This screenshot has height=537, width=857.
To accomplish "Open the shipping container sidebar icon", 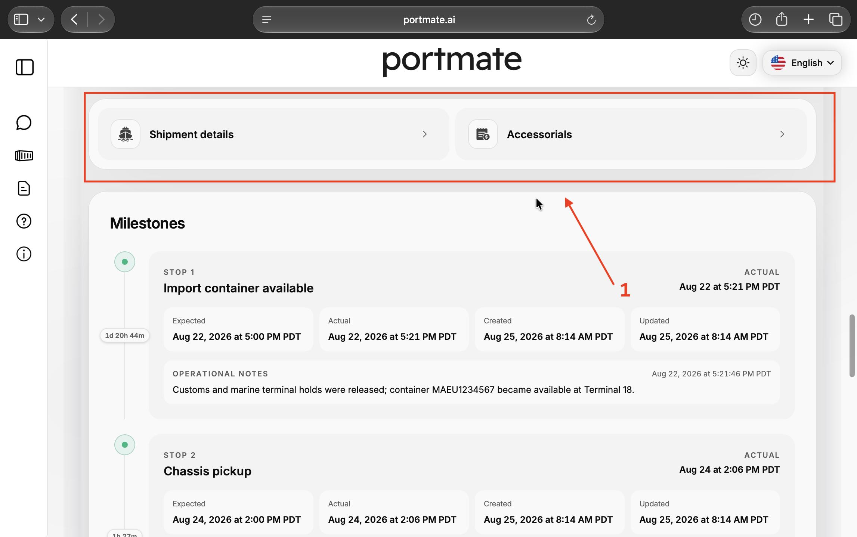I will tap(24, 155).
